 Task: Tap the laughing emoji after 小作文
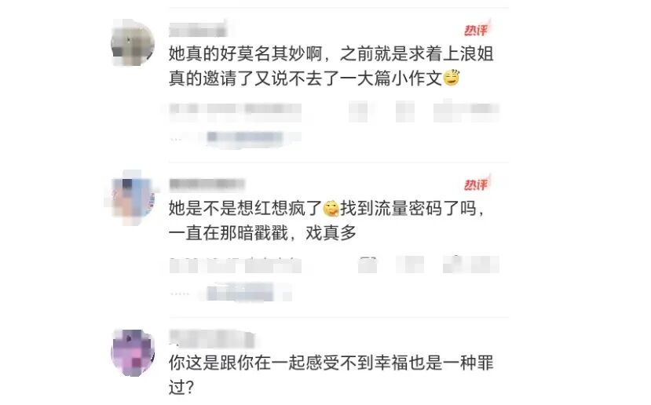coord(452,78)
